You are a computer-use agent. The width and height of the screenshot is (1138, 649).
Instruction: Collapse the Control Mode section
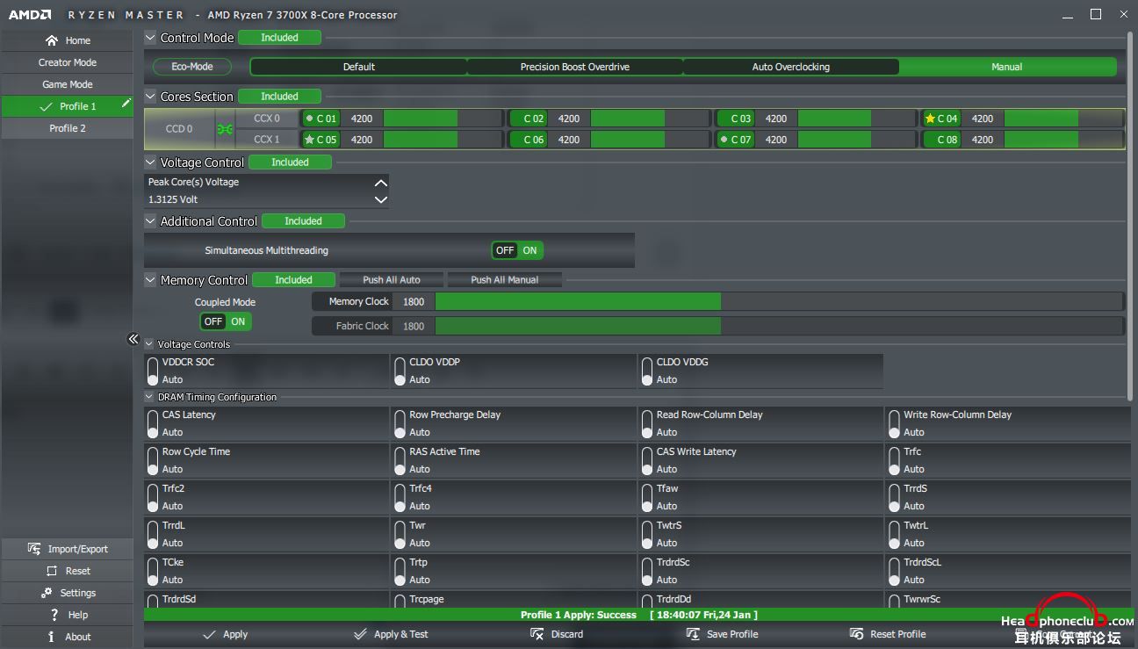[x=150, y=38]
